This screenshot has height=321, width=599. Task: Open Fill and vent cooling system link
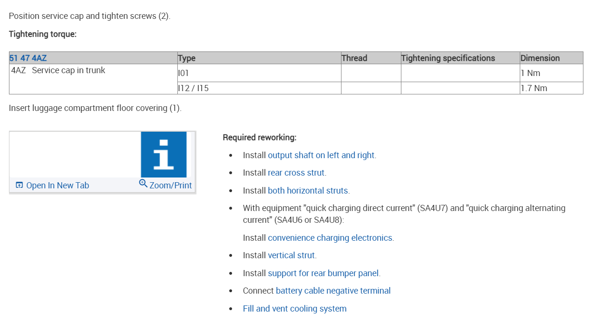point(294,309)
